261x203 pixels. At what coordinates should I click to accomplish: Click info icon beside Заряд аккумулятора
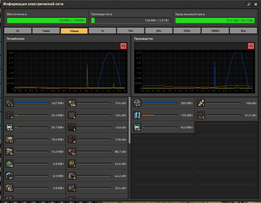tap(204, 14)
